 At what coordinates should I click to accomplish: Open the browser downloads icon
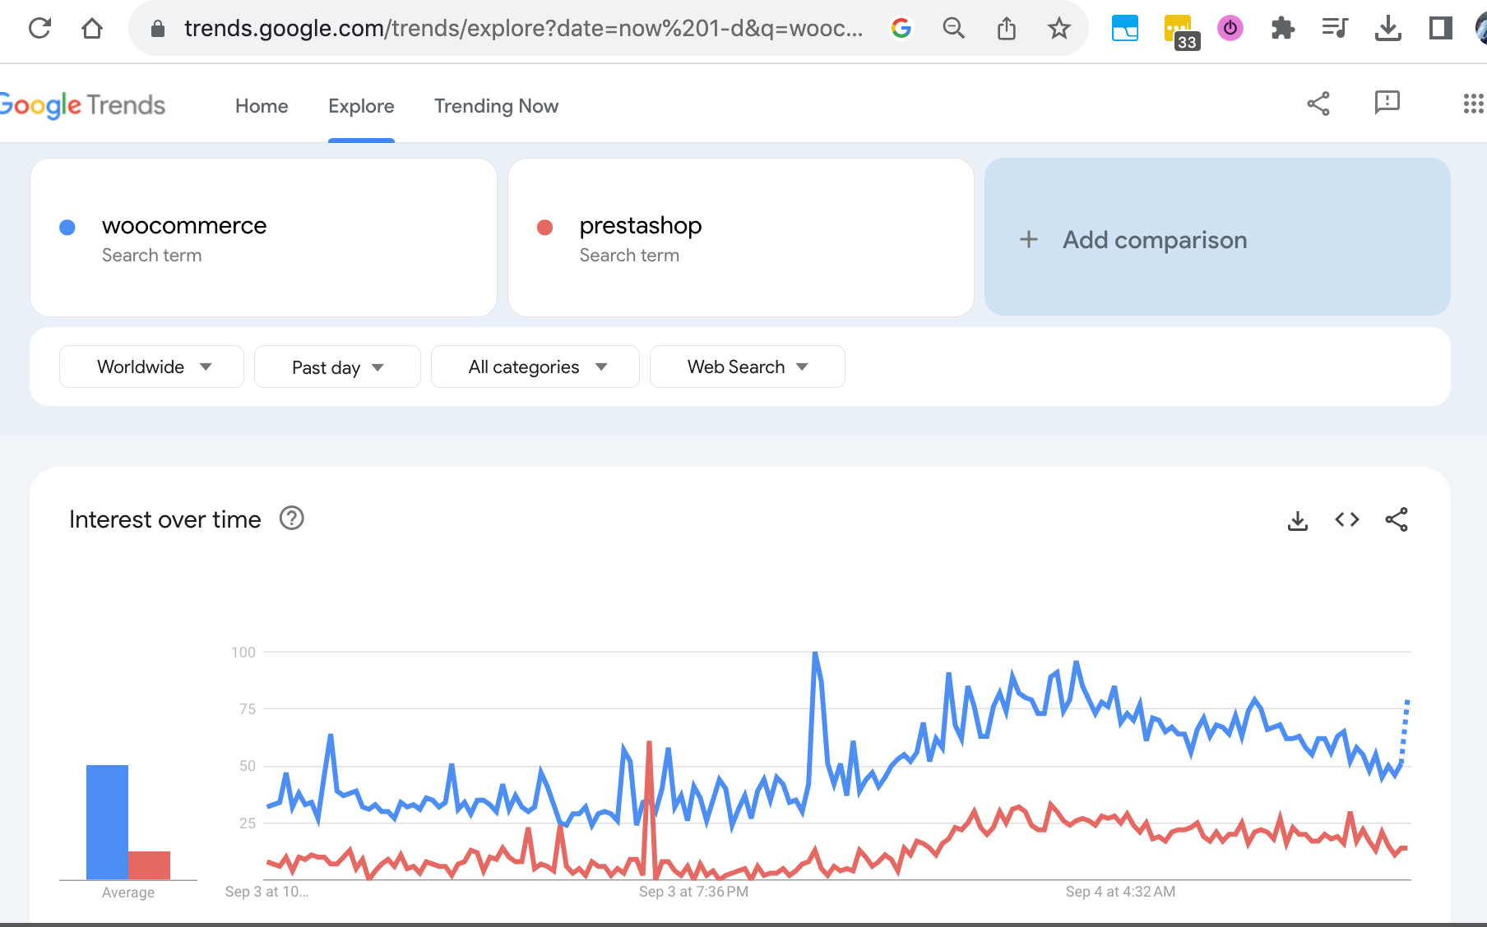1387,30
